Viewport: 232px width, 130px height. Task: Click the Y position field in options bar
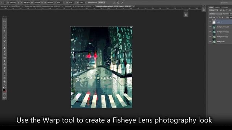click(26, 3)
